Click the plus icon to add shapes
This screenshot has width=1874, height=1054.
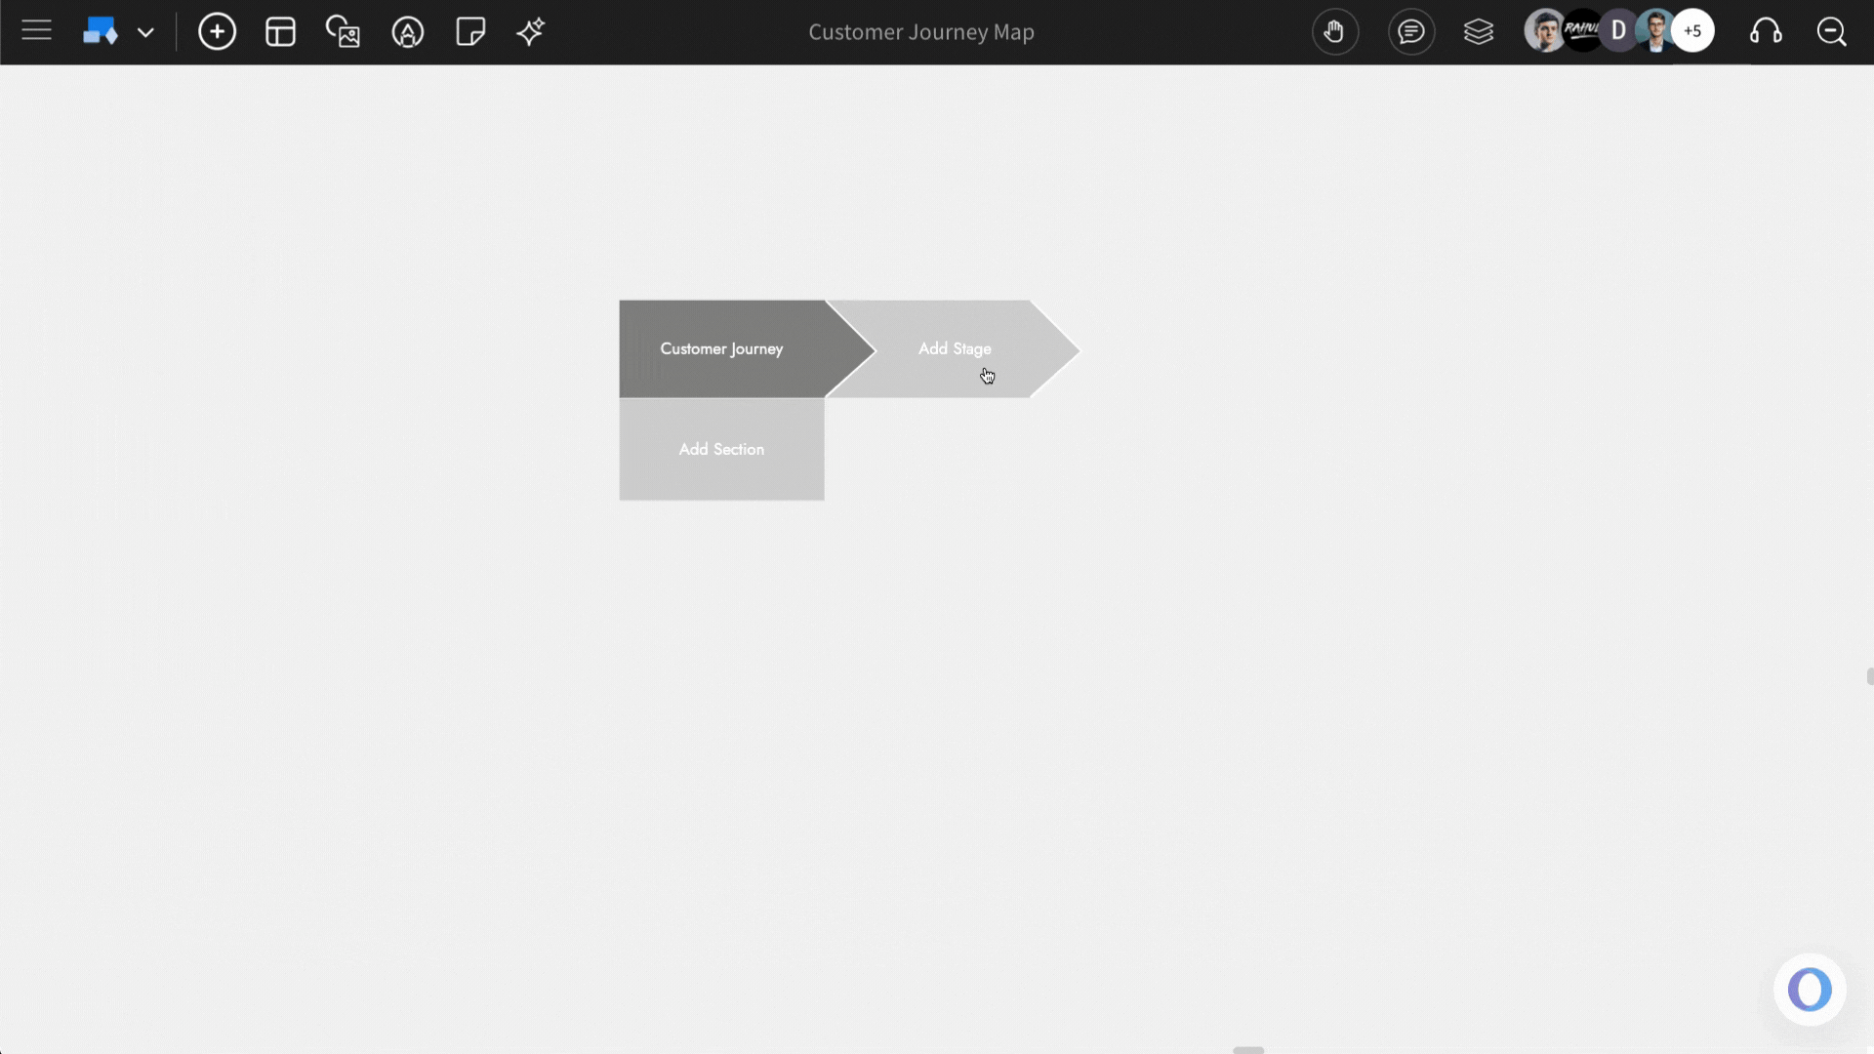(217, 31)
